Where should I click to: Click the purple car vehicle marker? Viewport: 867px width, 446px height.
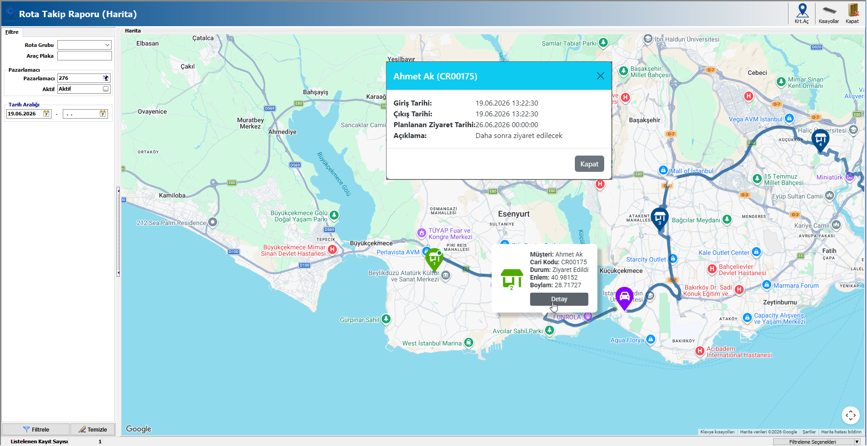[x=625, y=298]
